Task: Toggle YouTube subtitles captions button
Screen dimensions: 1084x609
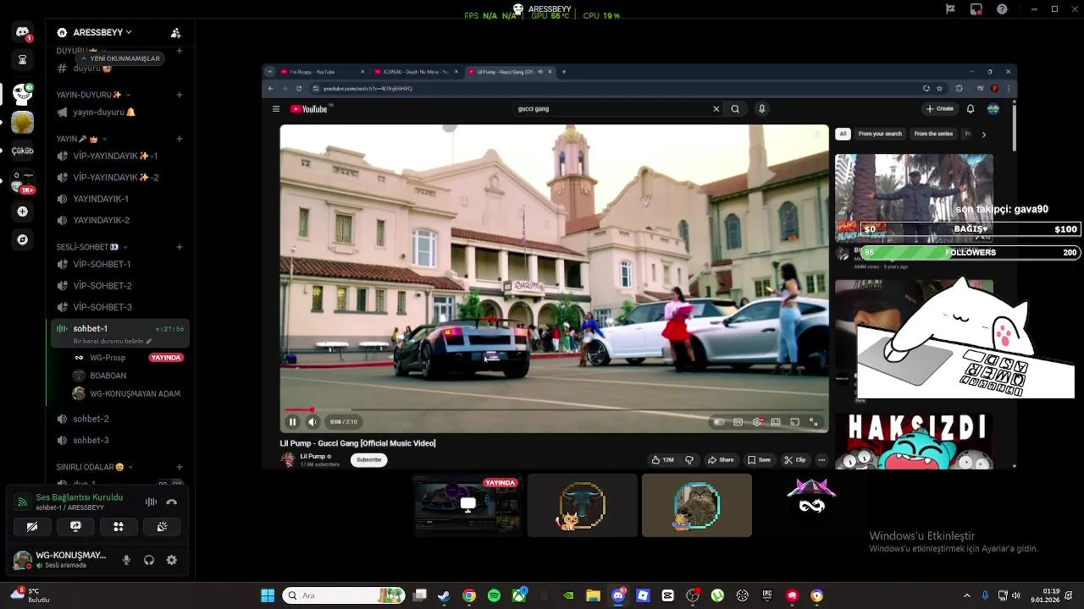Action: 738,421
